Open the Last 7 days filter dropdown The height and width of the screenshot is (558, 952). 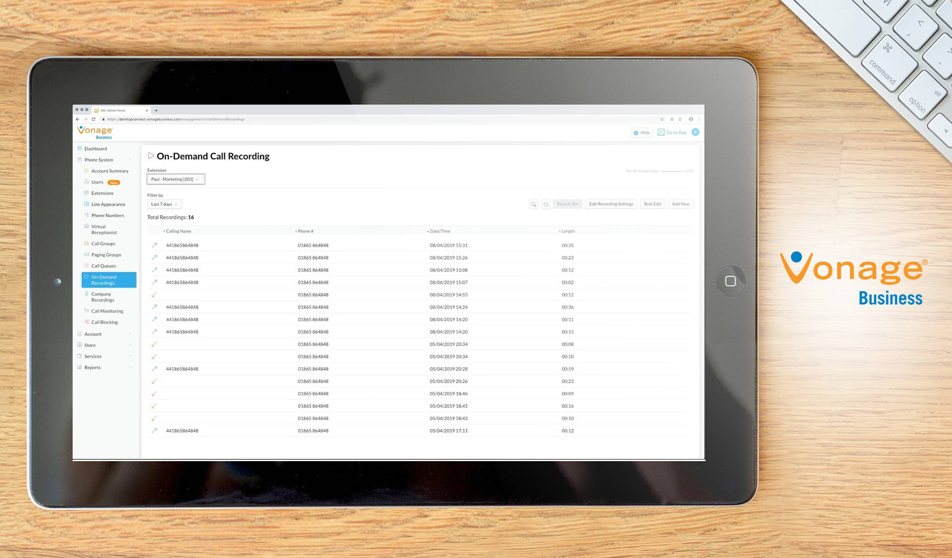(164, 204)
